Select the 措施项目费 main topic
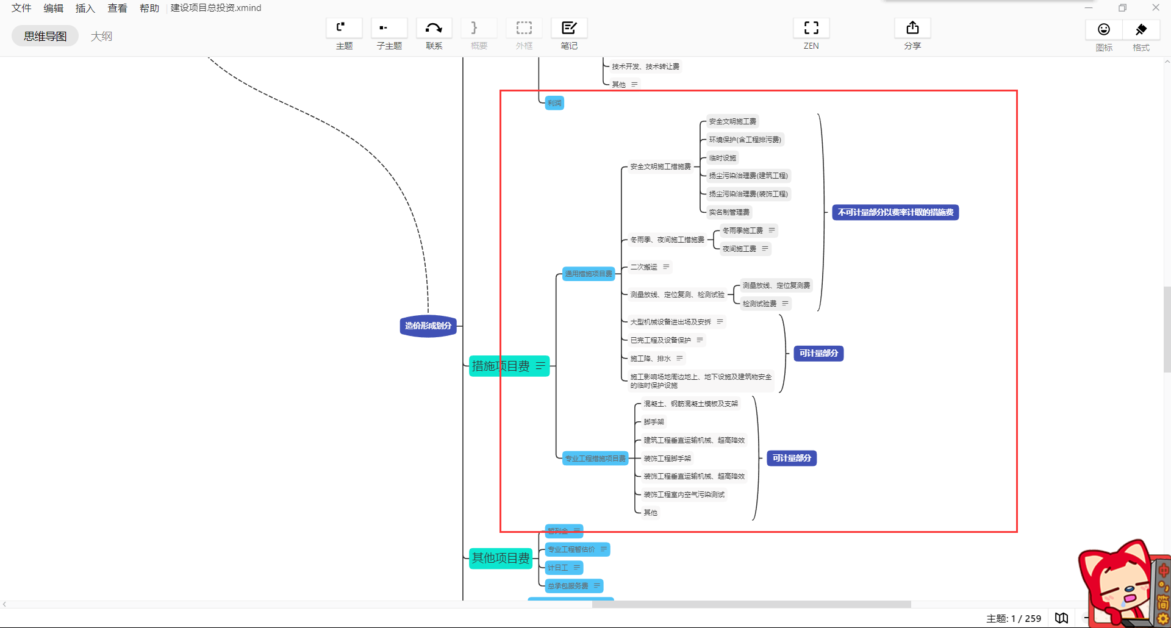Screen dimensions: 1171x628 [509, 366]
